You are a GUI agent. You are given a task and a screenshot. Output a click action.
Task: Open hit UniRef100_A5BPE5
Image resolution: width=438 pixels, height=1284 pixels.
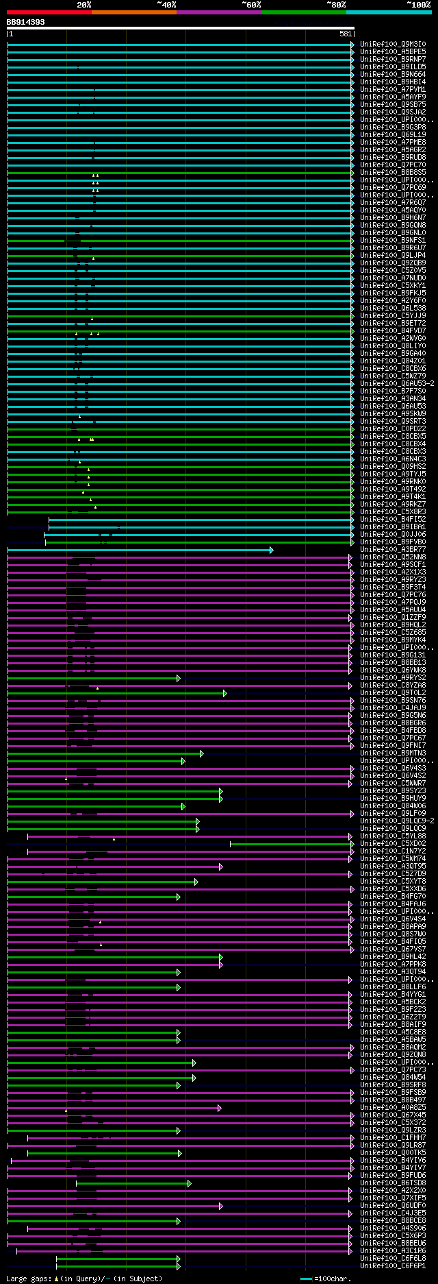click(393, 52)
